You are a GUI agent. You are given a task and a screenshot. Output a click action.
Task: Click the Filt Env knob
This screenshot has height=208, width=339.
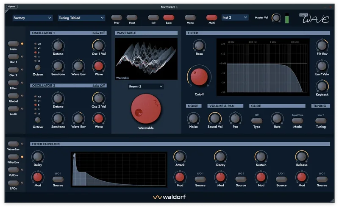(322, 46)
